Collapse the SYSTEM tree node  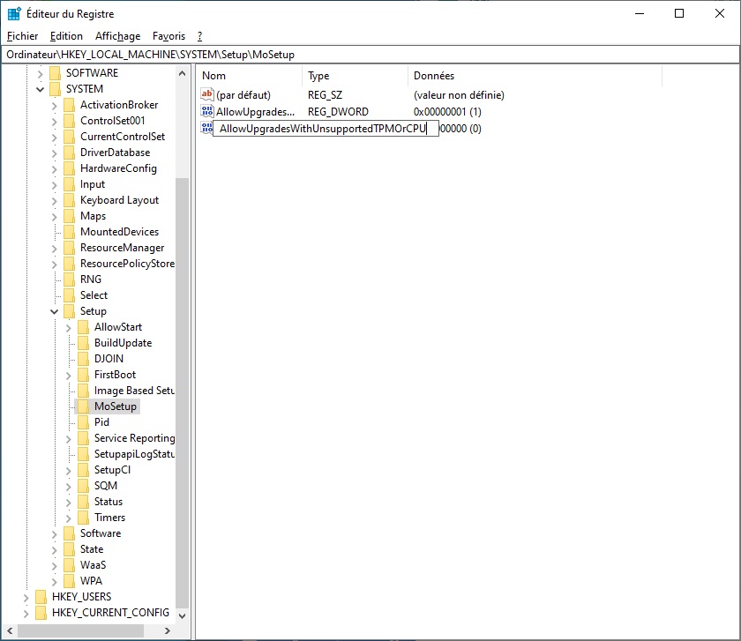tap(41, 89)
